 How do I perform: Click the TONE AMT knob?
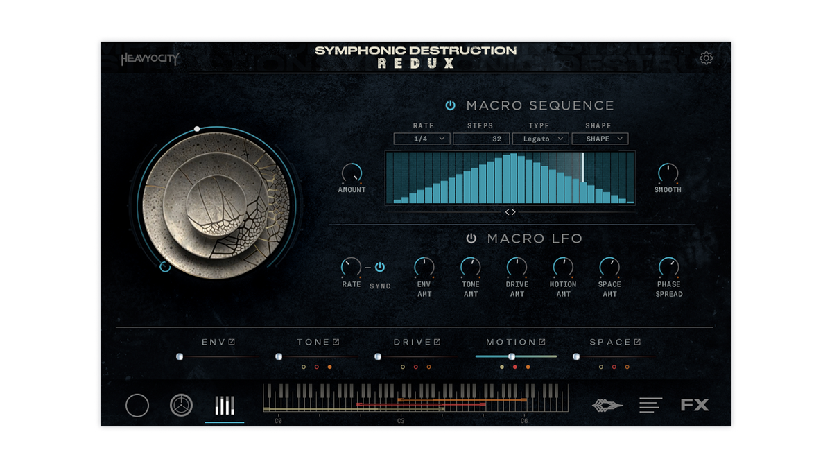[x=471, y=268]
